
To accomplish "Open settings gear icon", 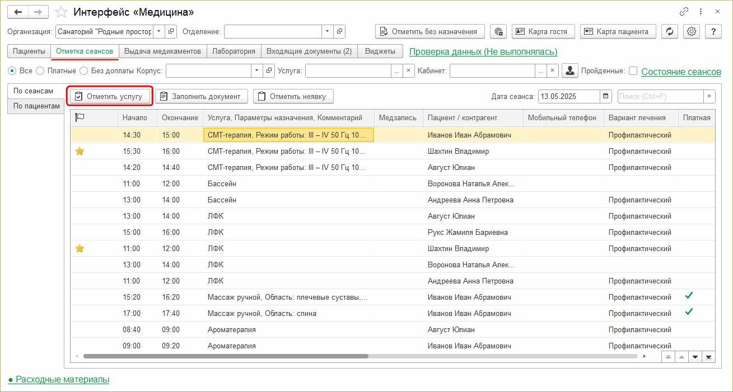I will (692, 31).
